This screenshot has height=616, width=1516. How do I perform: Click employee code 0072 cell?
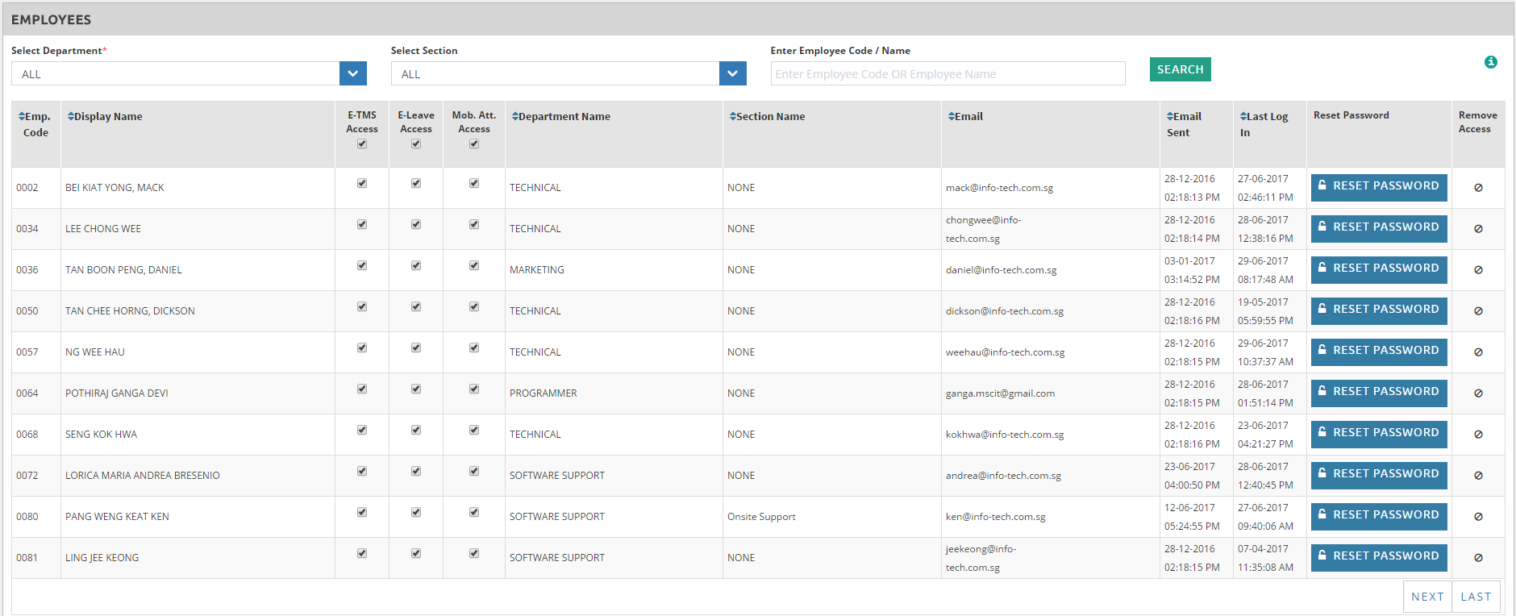coord(36,476)
